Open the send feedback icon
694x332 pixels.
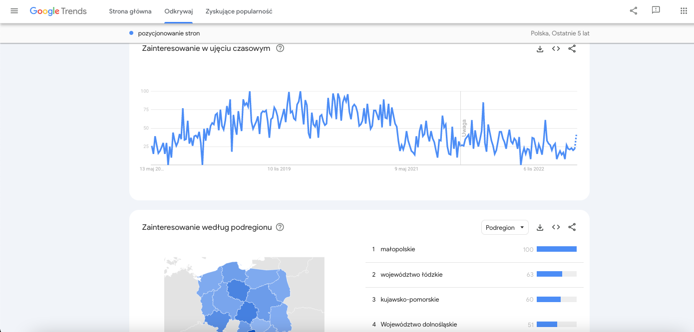pyautogui.click(x=656, y=11)
